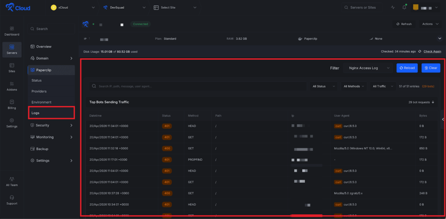446x219 pixels.
Task: Open the All Status dropdown
Action: pos(324,86)
